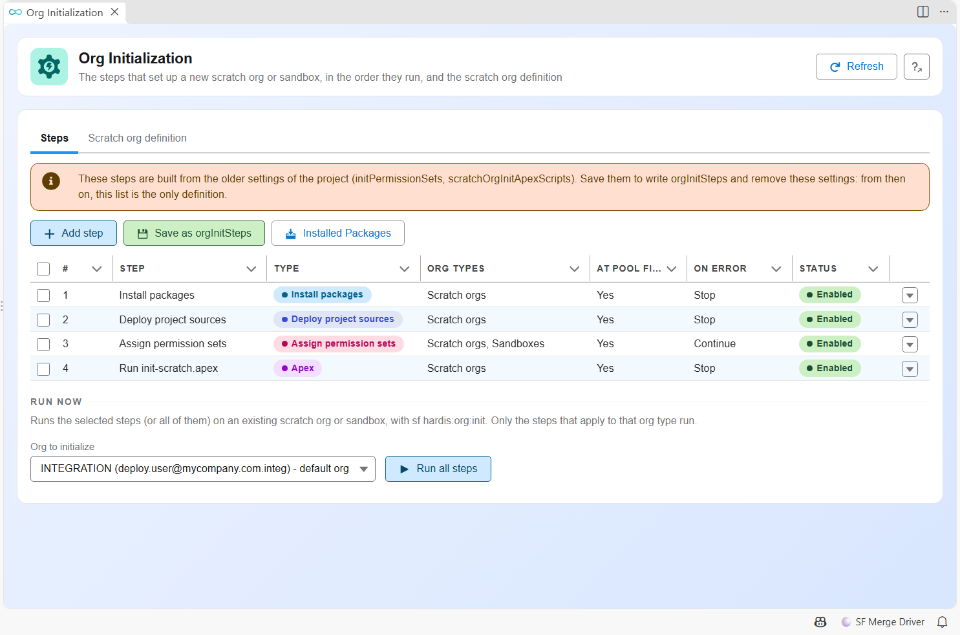Open row actions menu for Install packages

coord(910,296)
